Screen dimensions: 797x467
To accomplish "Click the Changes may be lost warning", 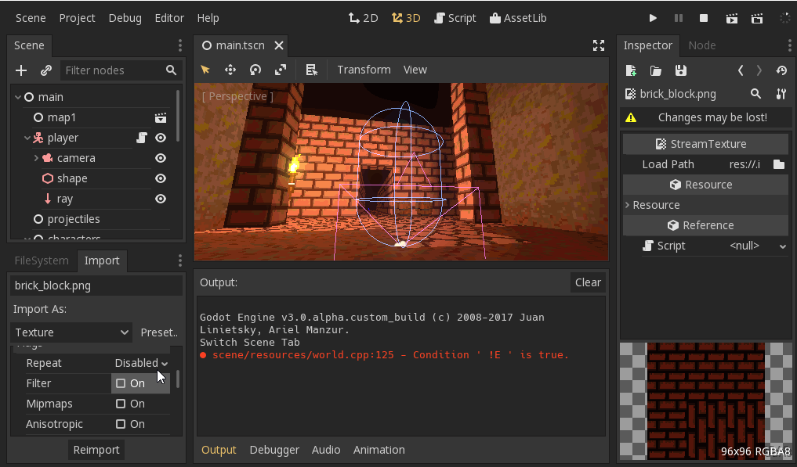I will 706,117.
